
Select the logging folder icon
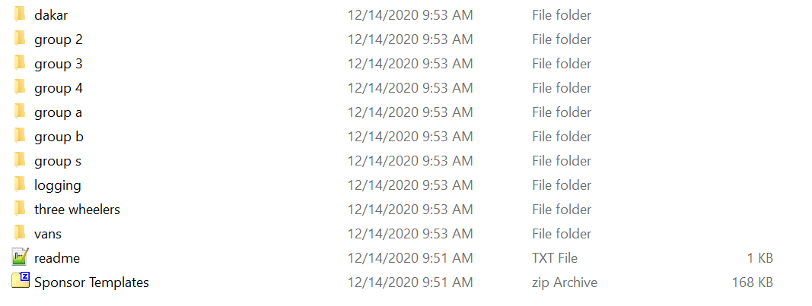[x=21, y=185]
